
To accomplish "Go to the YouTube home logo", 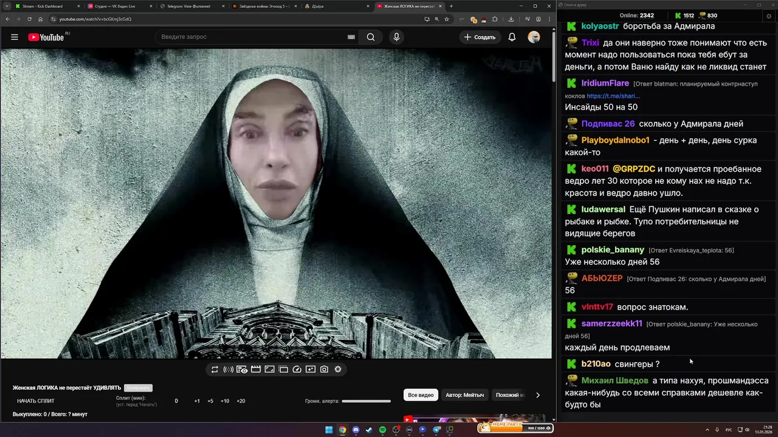I will point(46,37).
